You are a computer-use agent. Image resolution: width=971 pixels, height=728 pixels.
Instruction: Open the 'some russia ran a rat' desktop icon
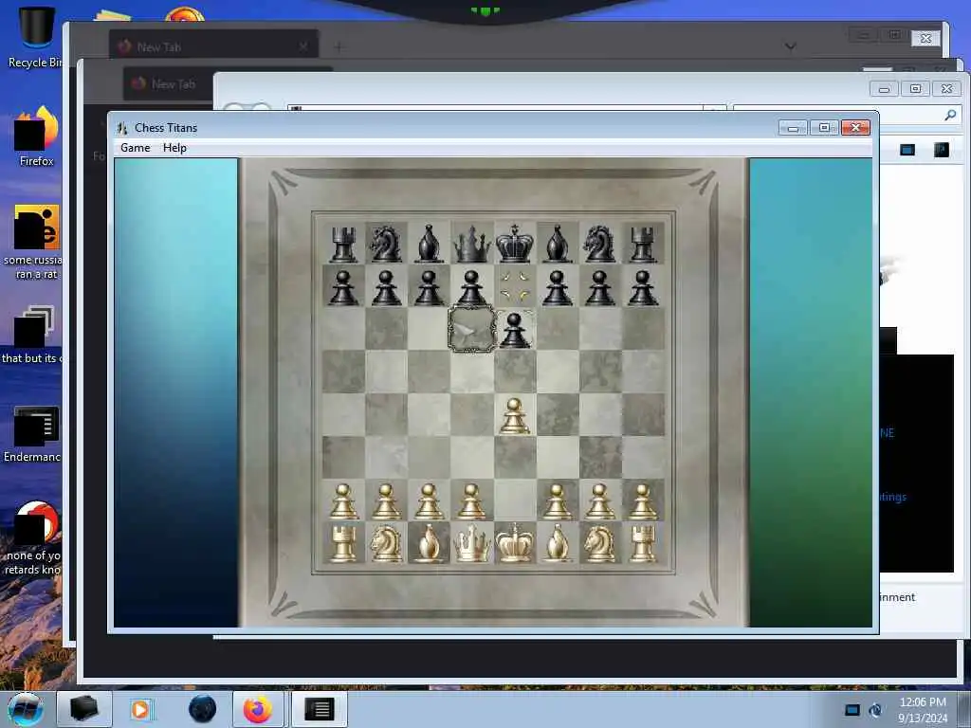click(x=36, y=243)
